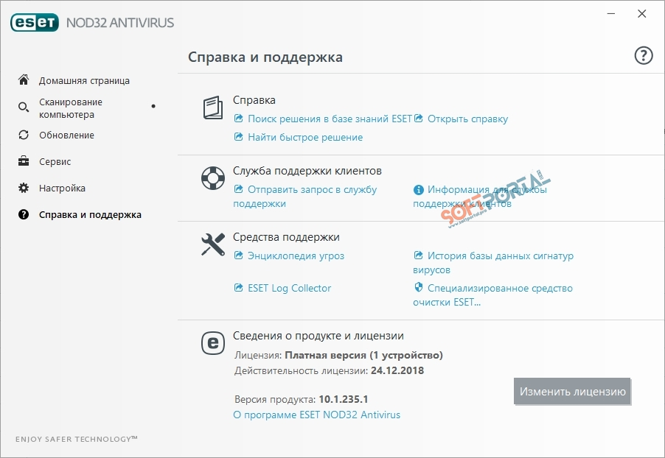Viewport: 665px width, 458px height.
Task: Click Отправить запрос в службу поддержки
Action: (305, 196)
